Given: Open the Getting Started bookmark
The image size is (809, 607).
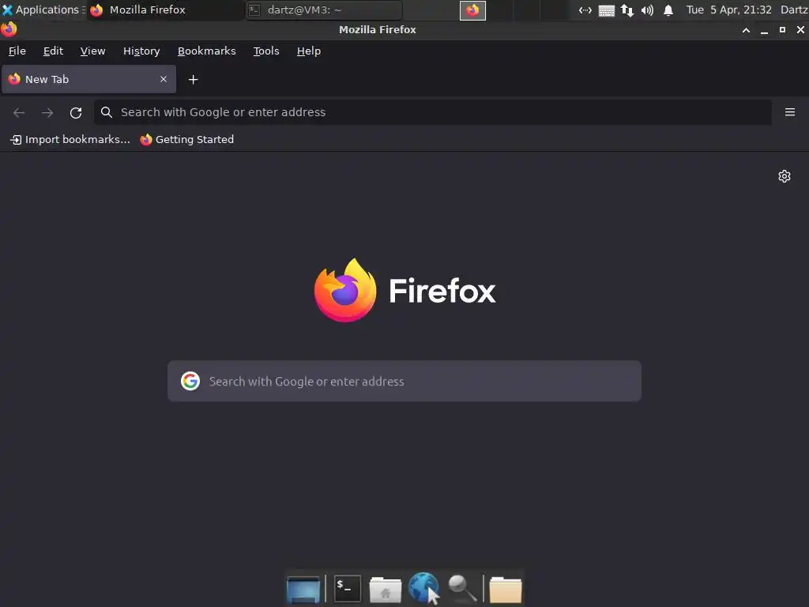Looking at the screenshot, I should click(187, 139).
